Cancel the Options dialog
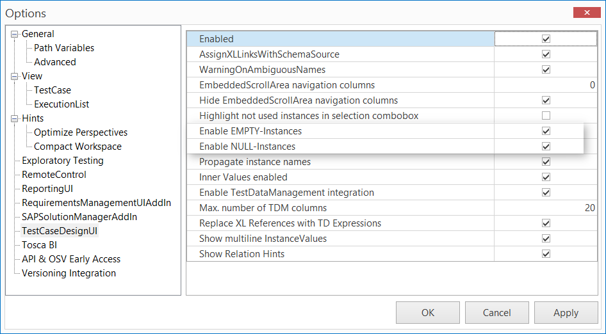606x334 pixels. pos(497,313)
